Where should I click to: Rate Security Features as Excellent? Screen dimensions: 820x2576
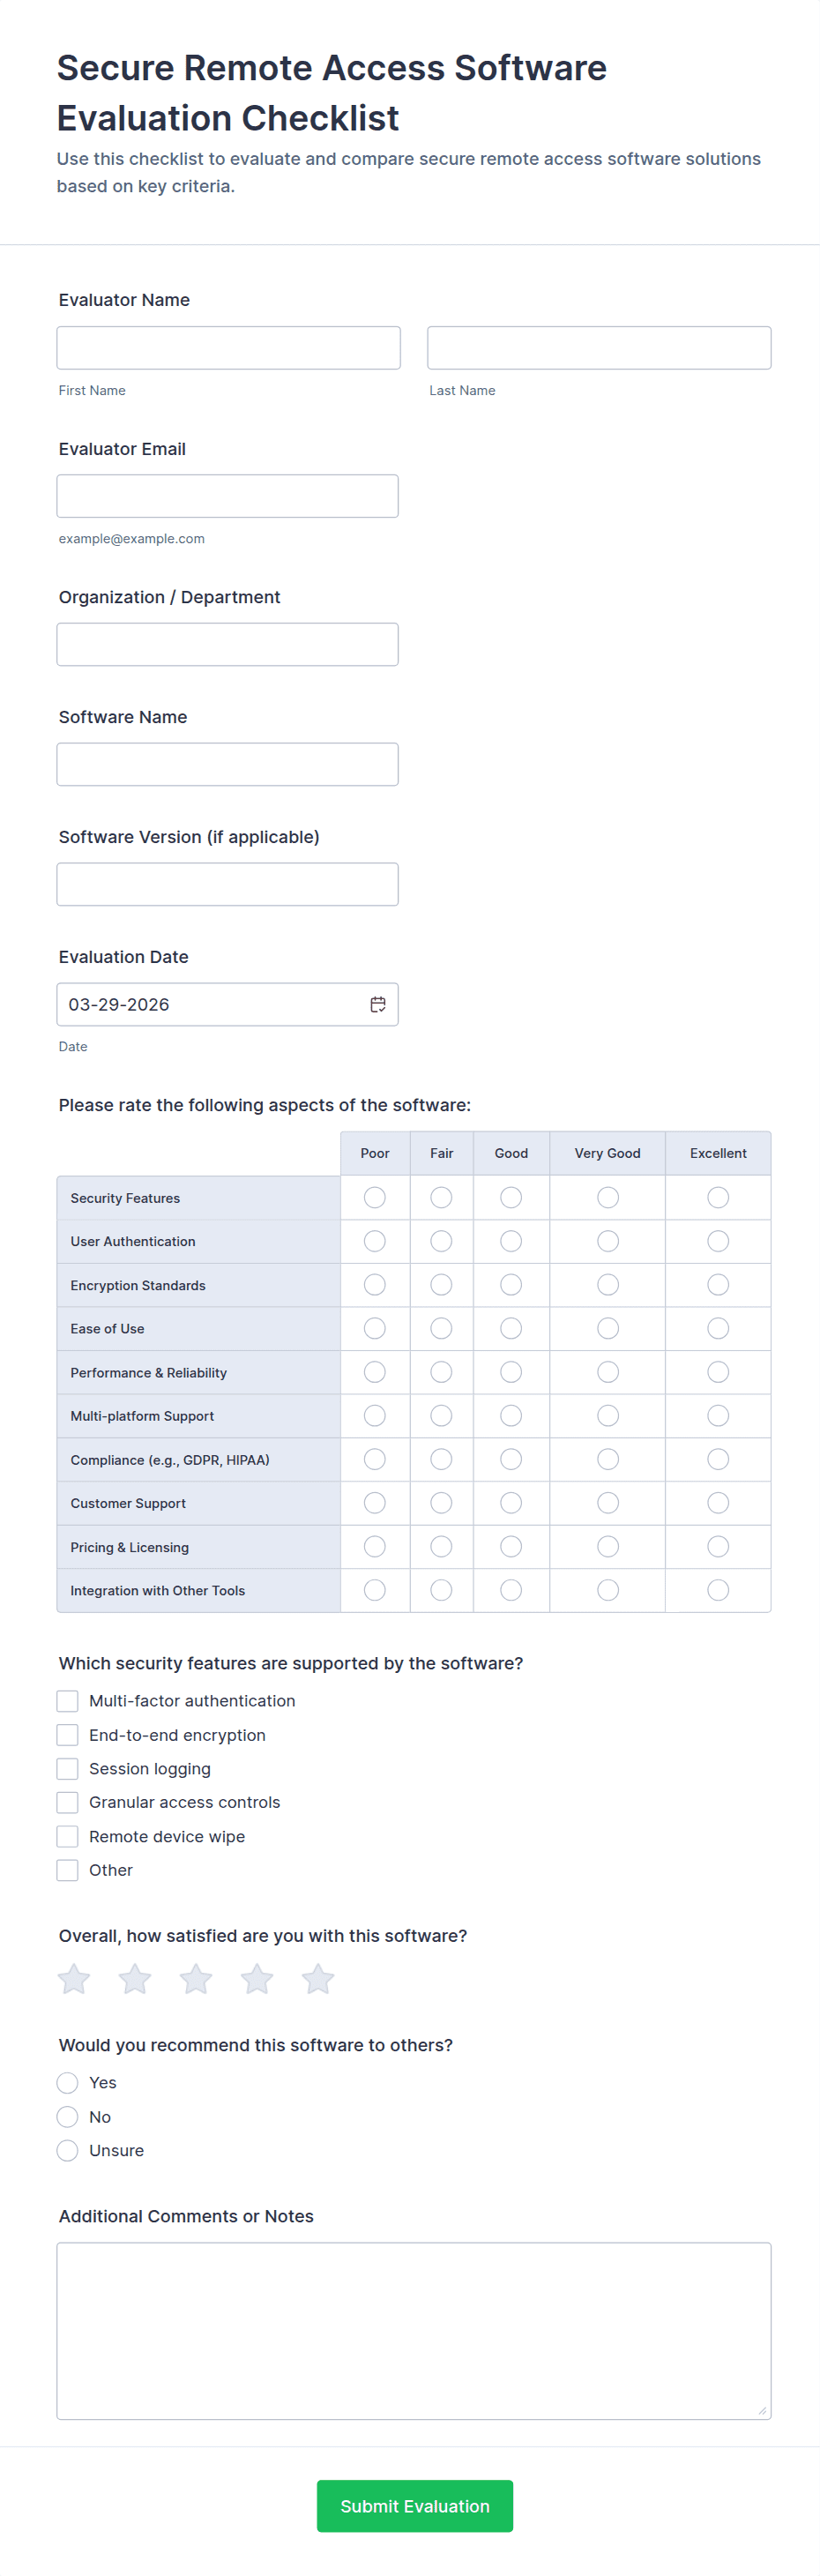pyautogui.click(x=718, y=1197)
